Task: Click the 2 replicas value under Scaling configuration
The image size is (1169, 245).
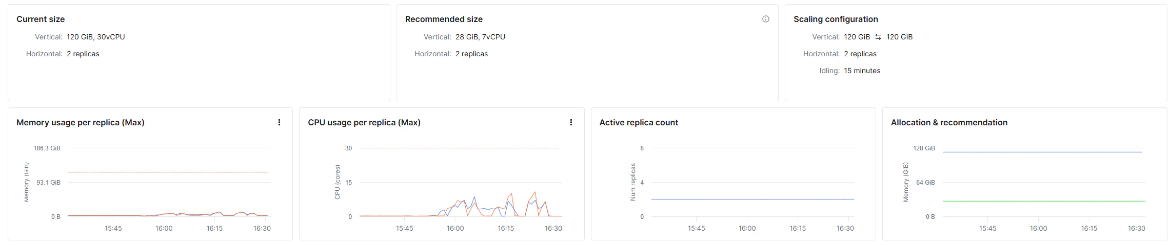Action: click(860, 54)
